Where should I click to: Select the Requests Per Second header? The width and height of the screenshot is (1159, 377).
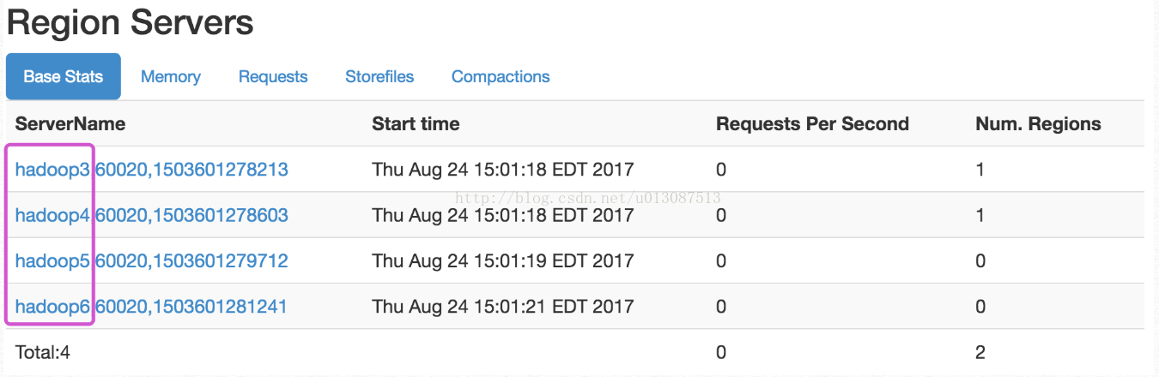(812, 123)
